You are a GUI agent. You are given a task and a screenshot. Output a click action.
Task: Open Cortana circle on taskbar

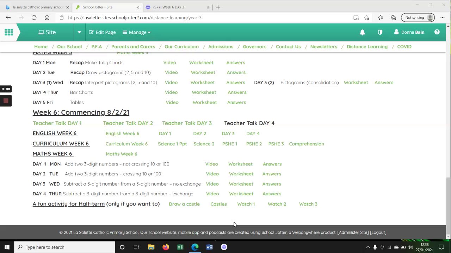122,247
